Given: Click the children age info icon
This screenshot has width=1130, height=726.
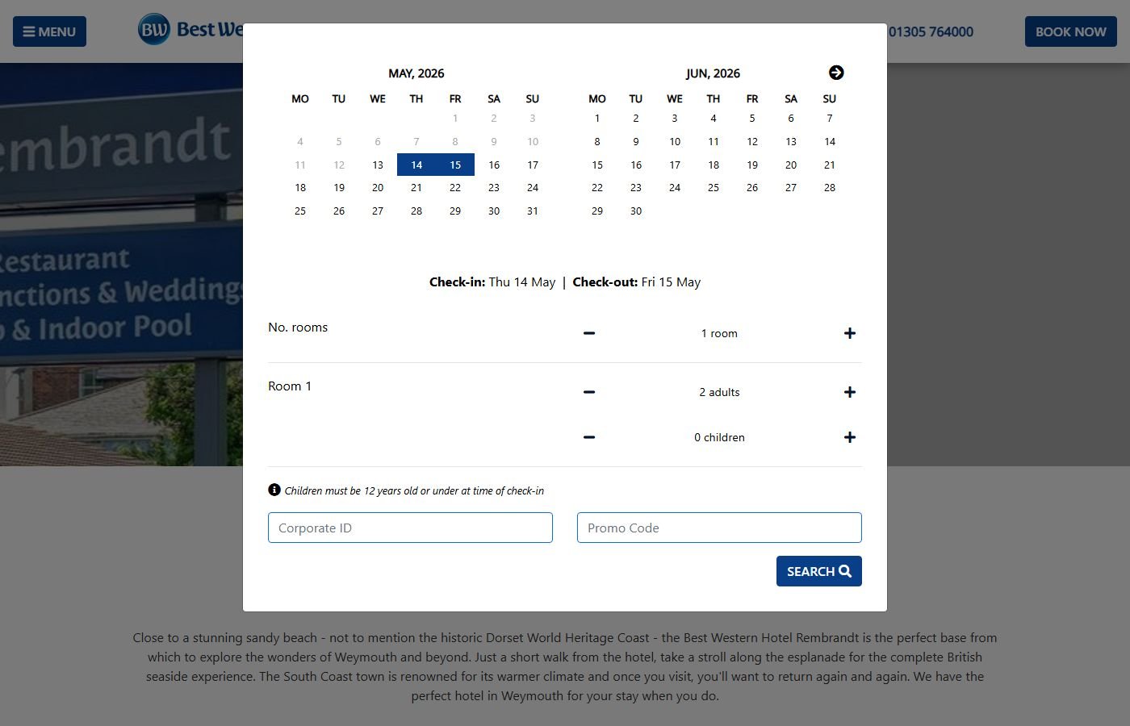Looking at the screenshot, I should tap(274, 490).
